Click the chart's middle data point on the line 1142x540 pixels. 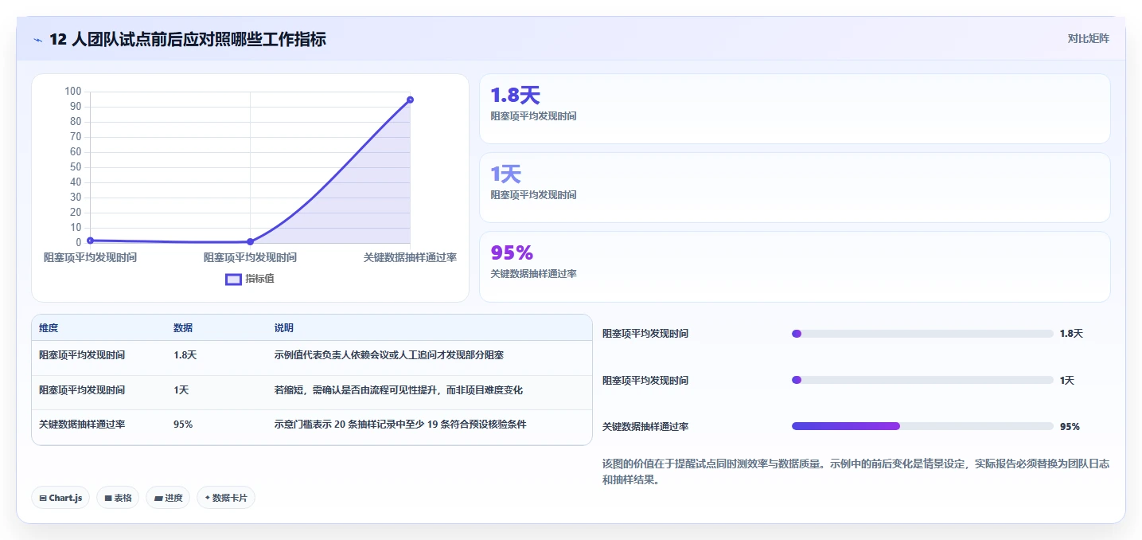pyautogui.click(x=250, y=241)
